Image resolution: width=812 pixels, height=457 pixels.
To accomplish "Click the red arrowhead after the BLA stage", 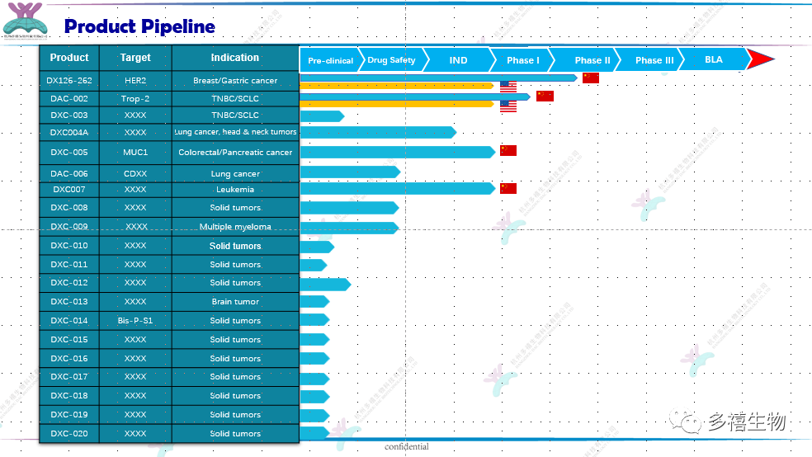I will [x=759, y=59].
